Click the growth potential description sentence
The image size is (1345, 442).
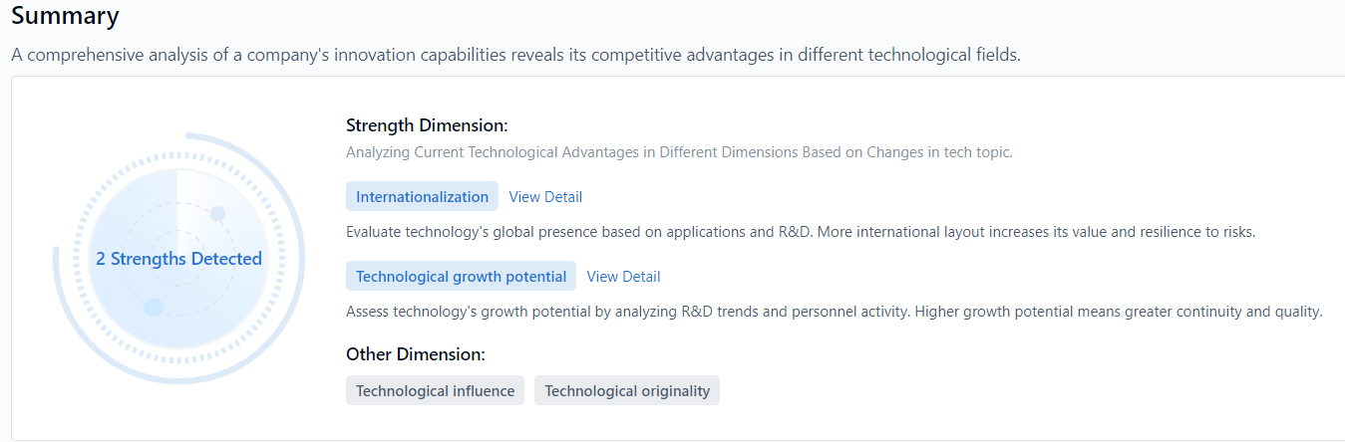coord(834,312)
